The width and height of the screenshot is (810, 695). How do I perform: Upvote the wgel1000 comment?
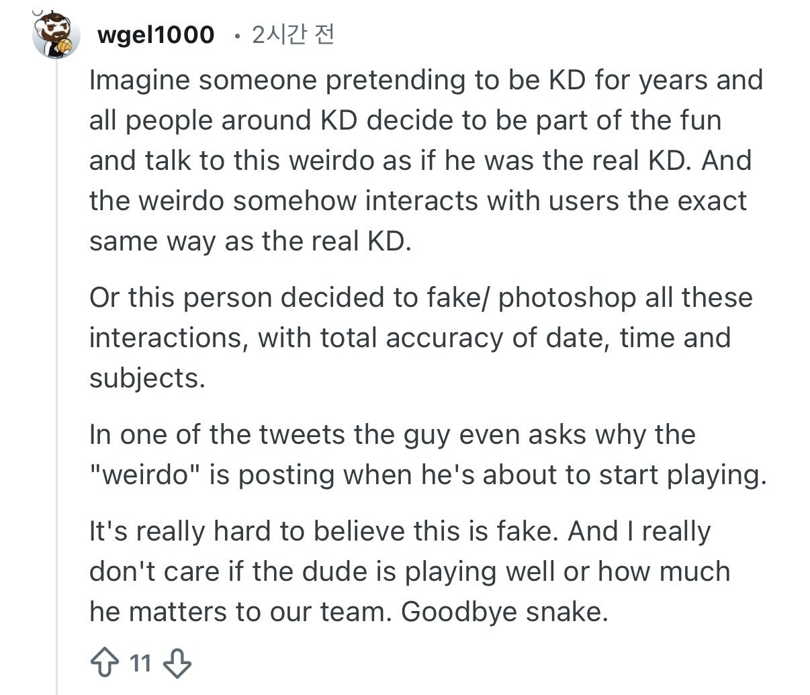[104, 663]
